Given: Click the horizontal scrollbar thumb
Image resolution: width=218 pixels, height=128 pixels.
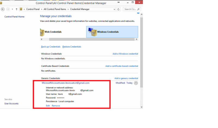Looking at the screenshot, I should [92, 39].
